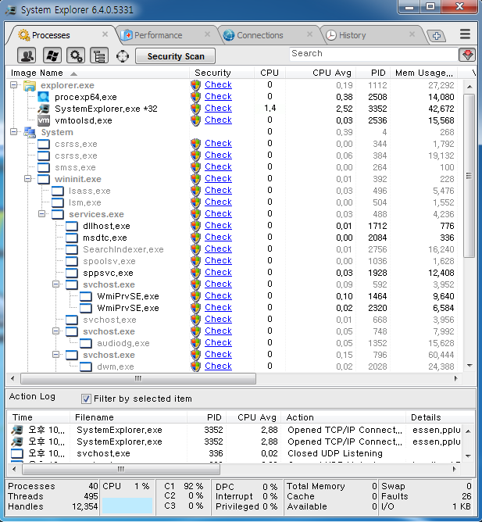Click the SystemExplorer.exe tree row icon
The height and width of the screenshot is (522, 482).
43,109
